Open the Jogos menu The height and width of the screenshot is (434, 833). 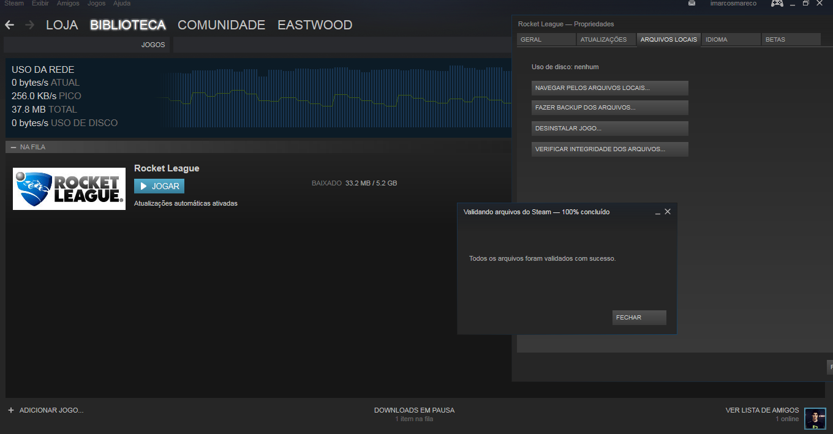[x=96, y=4]
